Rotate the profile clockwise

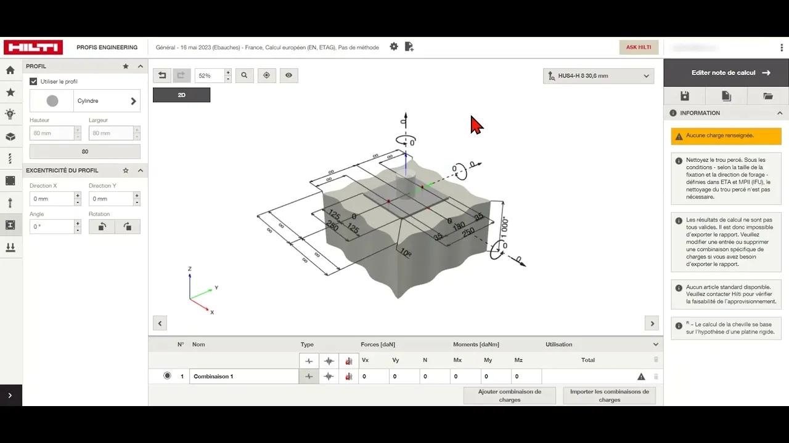[x=128, y=226]
